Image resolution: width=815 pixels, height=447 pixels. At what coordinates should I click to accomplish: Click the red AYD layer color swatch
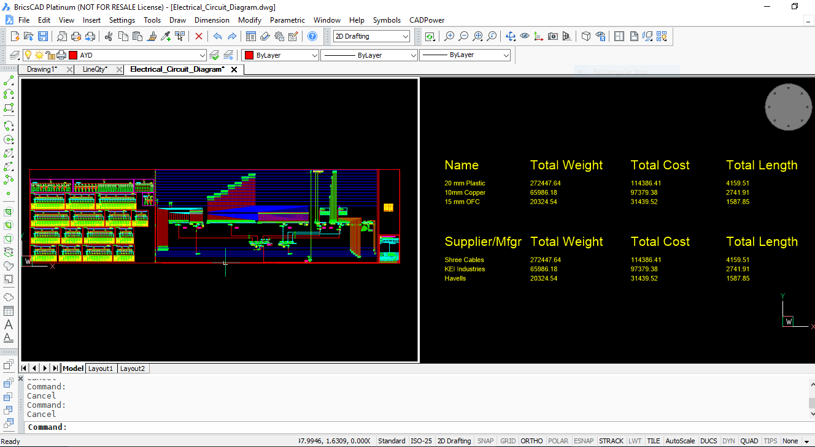coord(73,55)
